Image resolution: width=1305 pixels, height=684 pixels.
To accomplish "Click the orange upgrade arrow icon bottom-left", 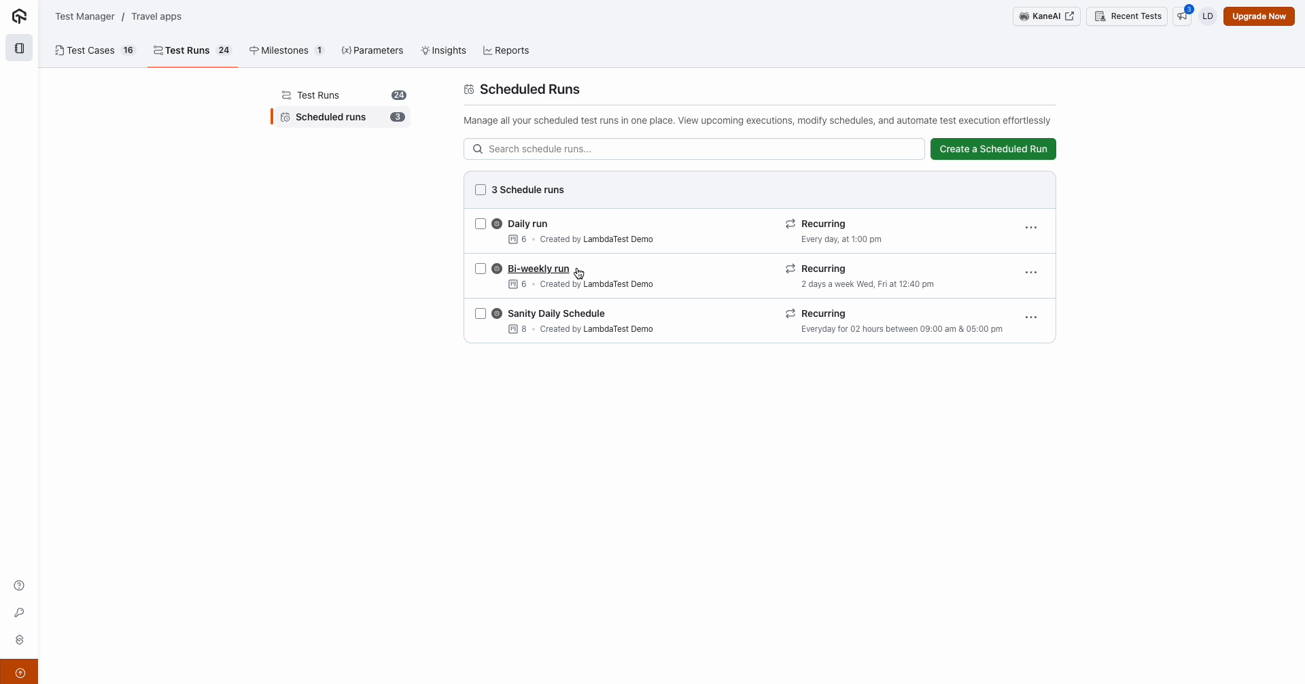I will 19,672.
